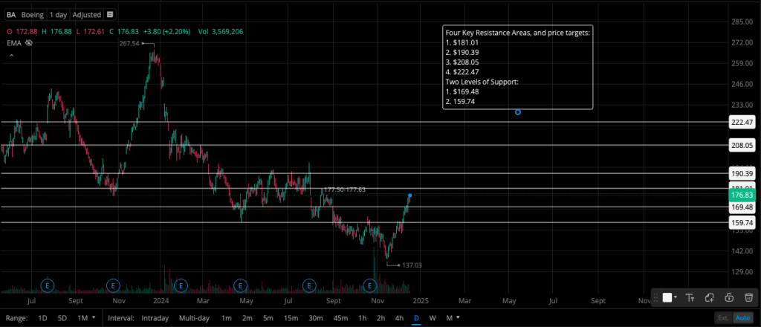
Task: Click the Vol 3,569,206 readout
Action: coord(221,31)
